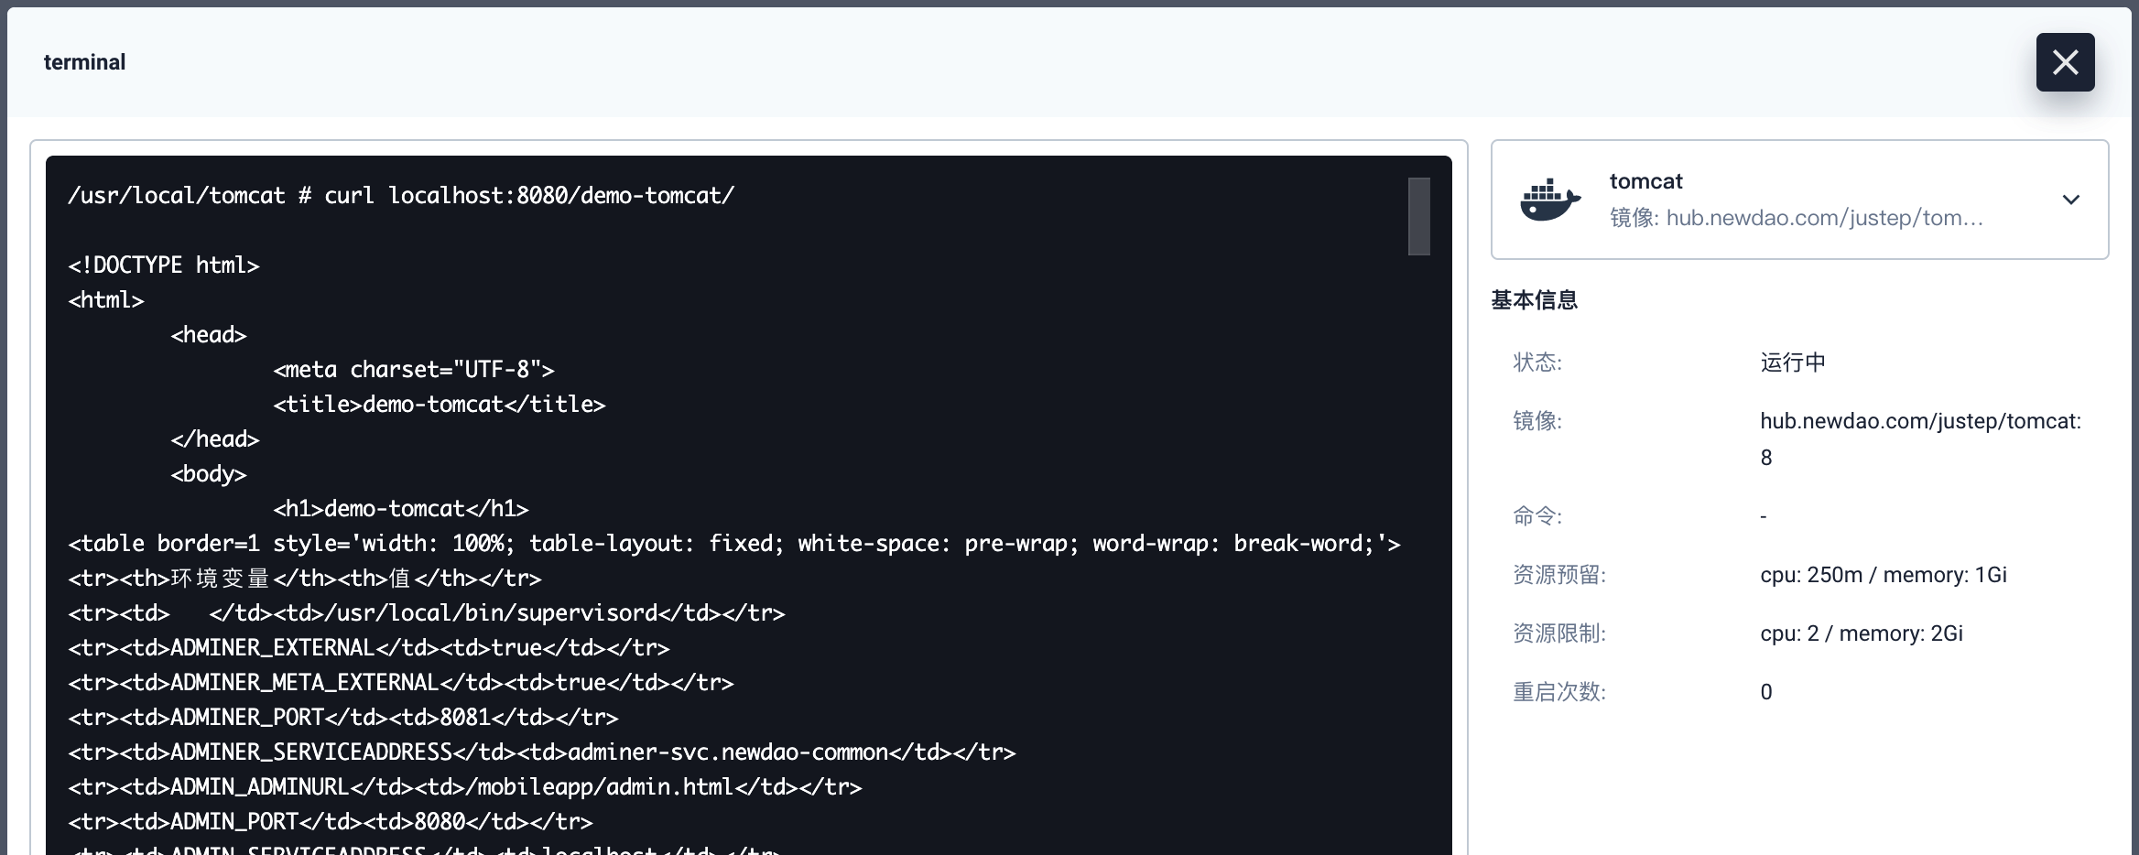Click the 命令 label
This screenshot has height=855, width=2139.
1537,516
